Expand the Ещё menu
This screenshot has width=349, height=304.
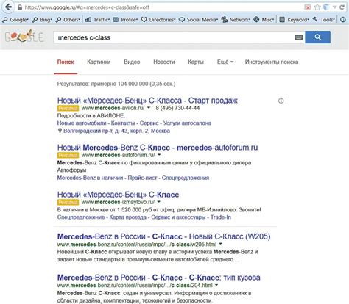pos(225,62)
